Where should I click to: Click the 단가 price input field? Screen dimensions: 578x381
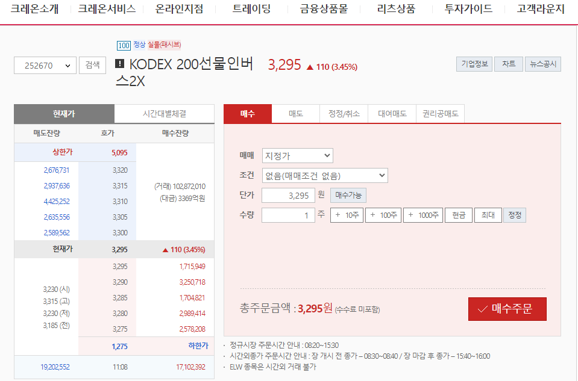click(x=288, y=196)
